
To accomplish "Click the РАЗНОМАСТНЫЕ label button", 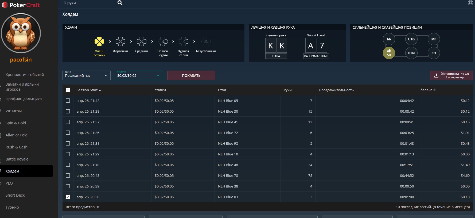I will (x=316, y=56).
